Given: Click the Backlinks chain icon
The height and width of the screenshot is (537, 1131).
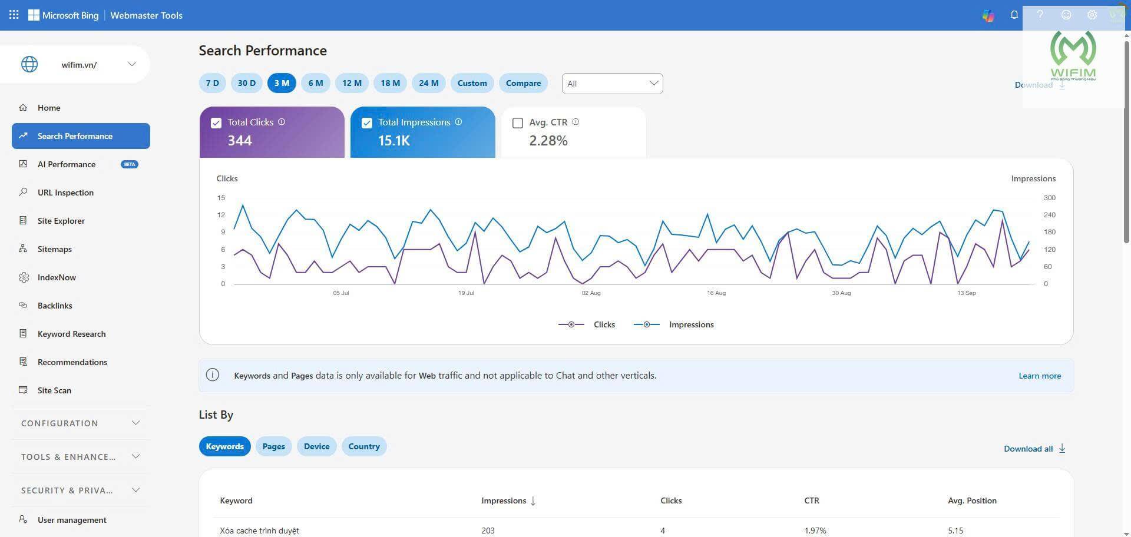Looking at the screenshot, I should click(23, 306).
